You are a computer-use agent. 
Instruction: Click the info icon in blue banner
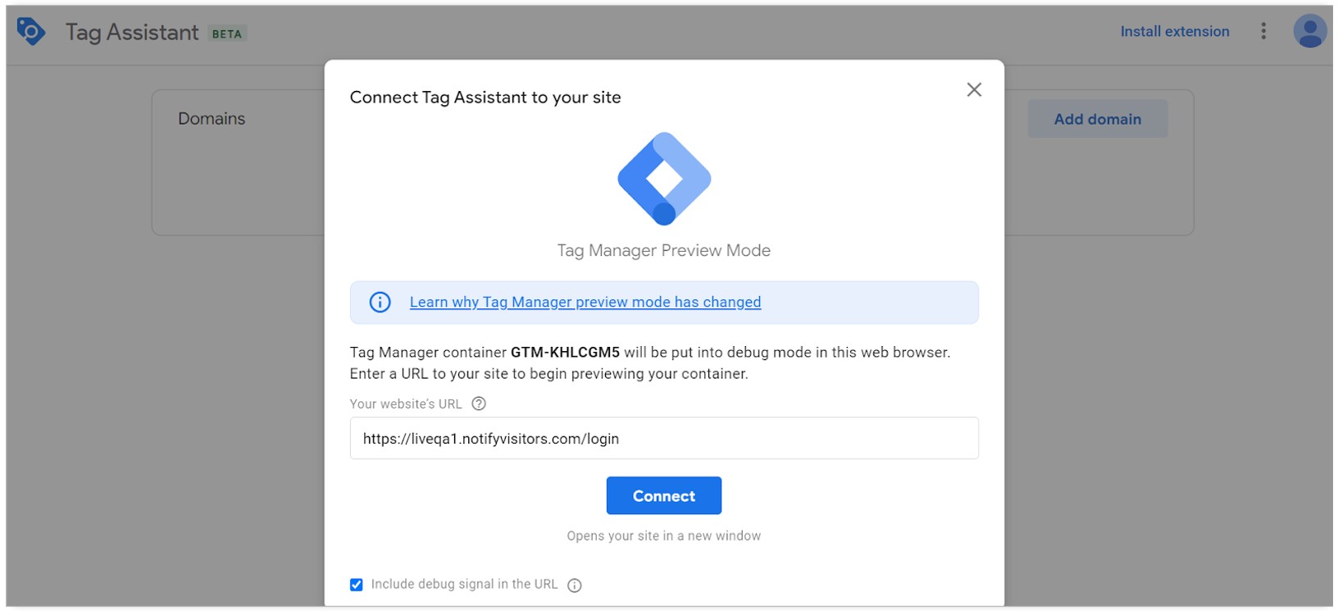380,302
